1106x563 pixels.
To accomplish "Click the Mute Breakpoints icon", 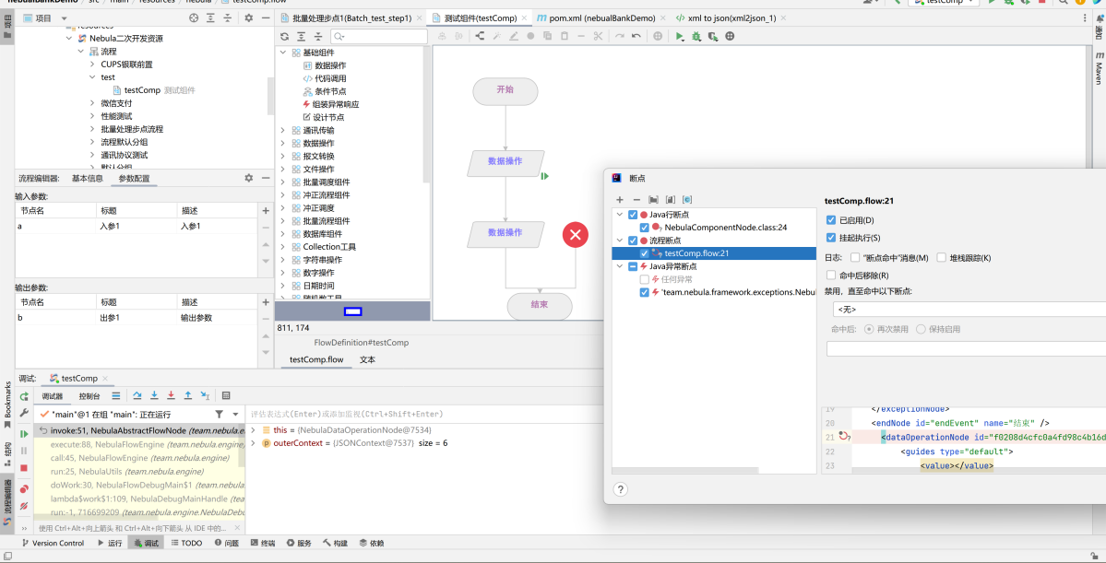I will pyautogui.click(x=24, y=506).
